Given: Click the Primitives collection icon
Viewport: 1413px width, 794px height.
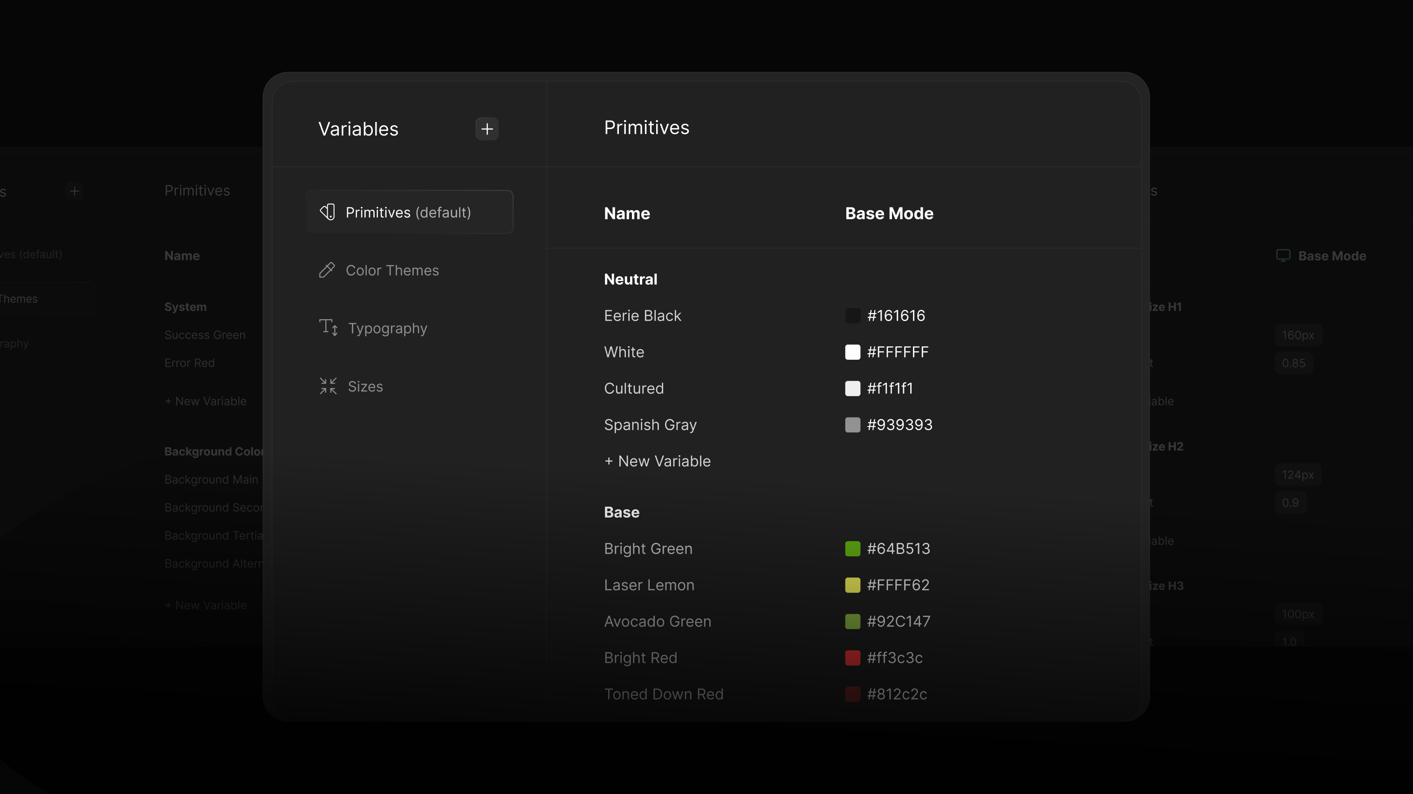Looking at the screenshot, I should (x=328, y=212).
